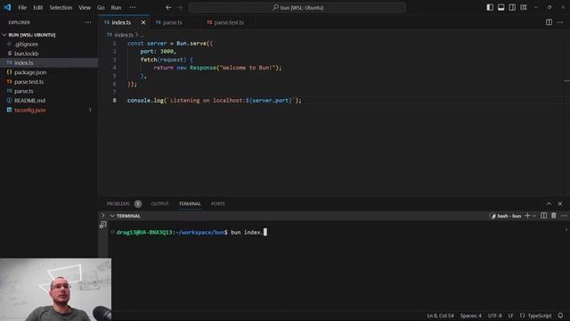570x321 pixels.
Task: Maximize the panel with the up chevron
Action: coord(549,204)
